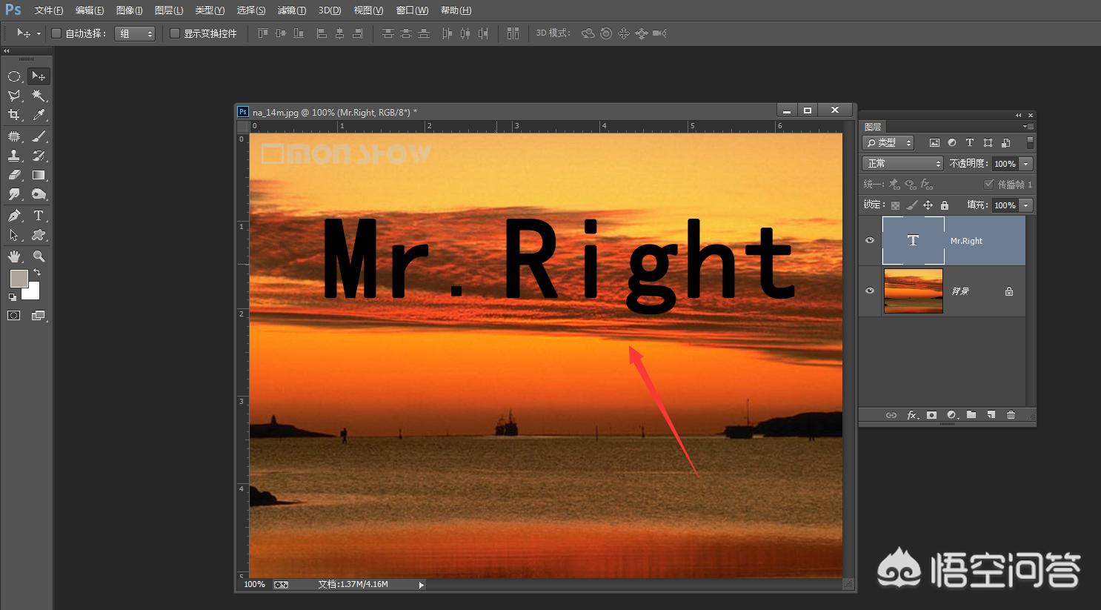Viewport: 1101px width, 610px height.
Task: Switch to the 图层 panel tab
Action: [873, 127]
